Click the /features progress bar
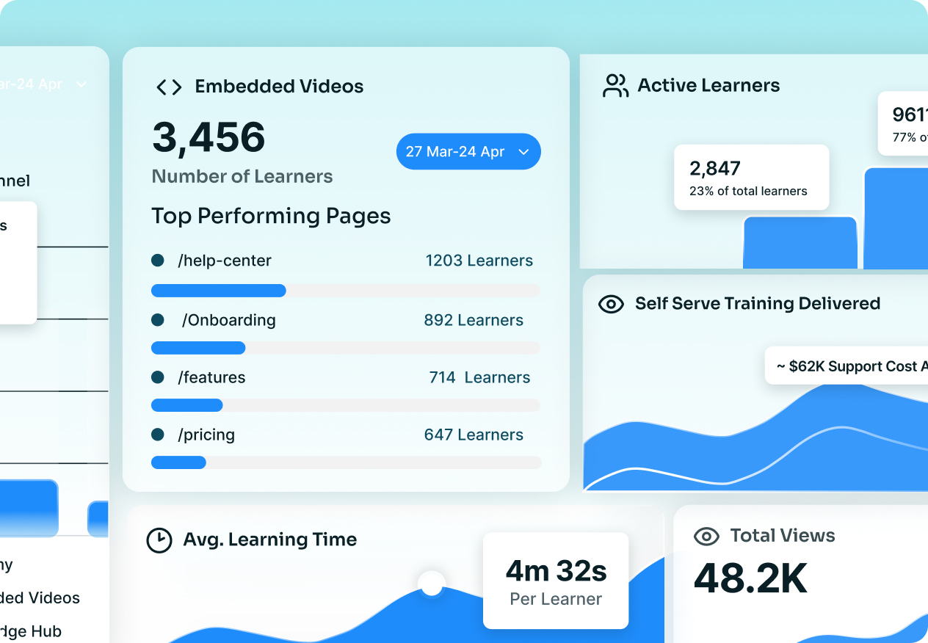 point(346,405)
